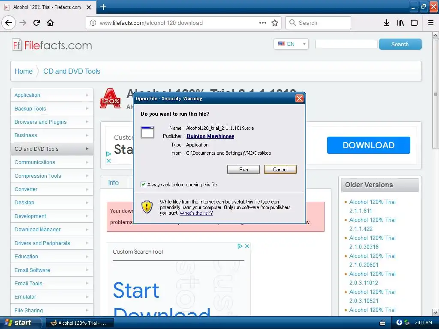Click the site Search button
Screen dimensions: 439x329
click(400, 44)
